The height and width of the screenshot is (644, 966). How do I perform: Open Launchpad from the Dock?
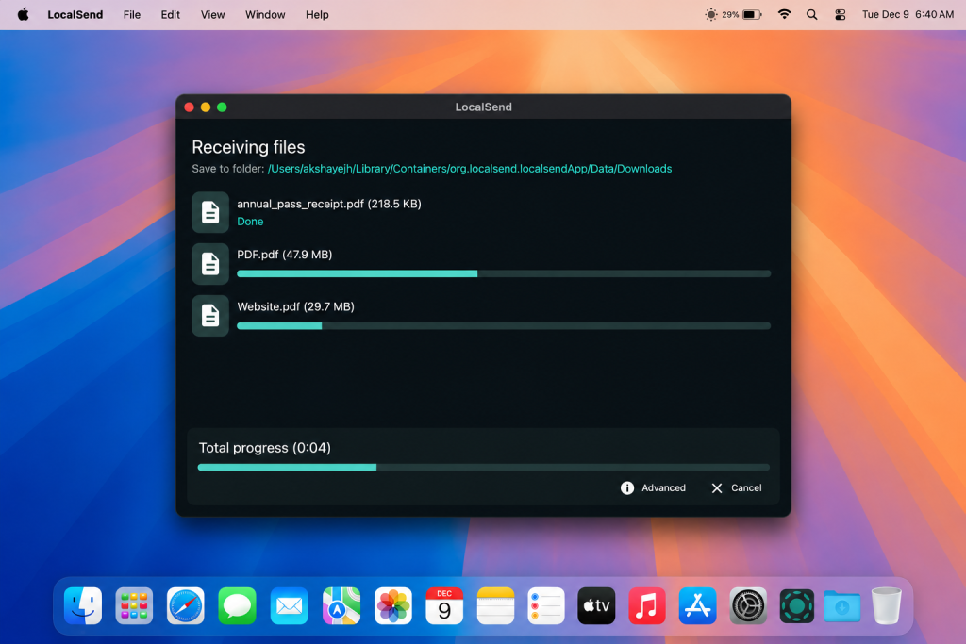(134, 606)
